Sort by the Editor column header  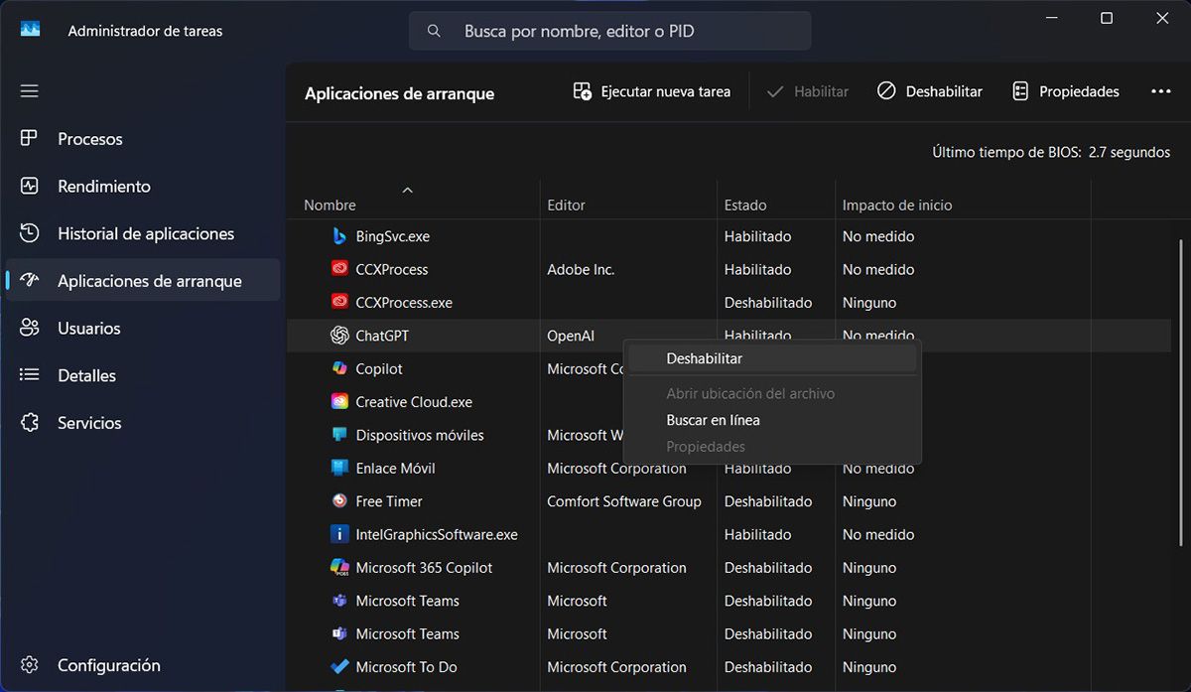pos(566,206)
